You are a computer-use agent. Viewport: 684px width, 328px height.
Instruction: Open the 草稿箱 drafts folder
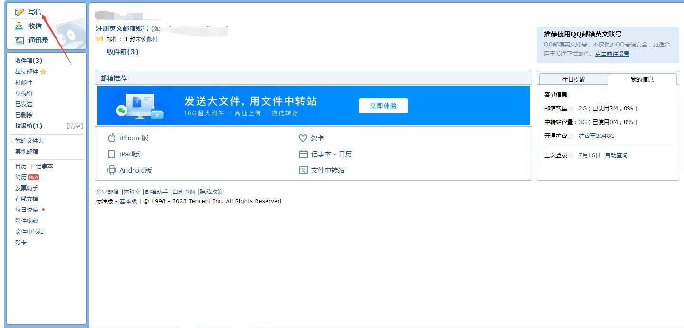pos(23,93)
